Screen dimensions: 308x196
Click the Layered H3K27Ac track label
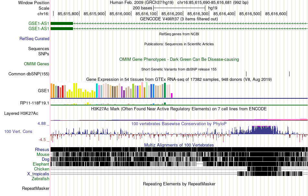21,114
